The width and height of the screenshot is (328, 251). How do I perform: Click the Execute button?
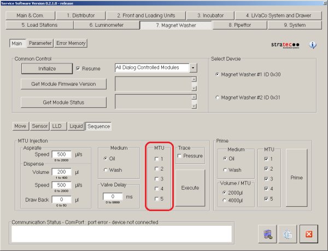tap(190, 188)
